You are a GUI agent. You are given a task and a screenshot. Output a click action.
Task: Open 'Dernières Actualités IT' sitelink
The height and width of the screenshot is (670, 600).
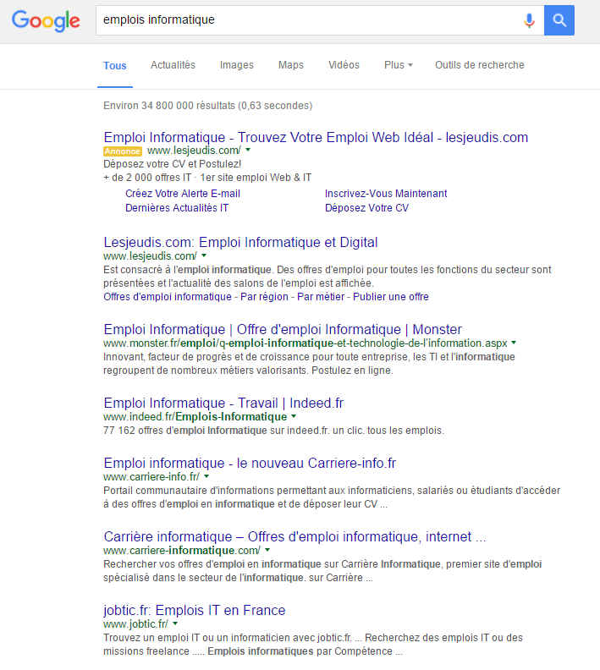(x=177, y=208)
